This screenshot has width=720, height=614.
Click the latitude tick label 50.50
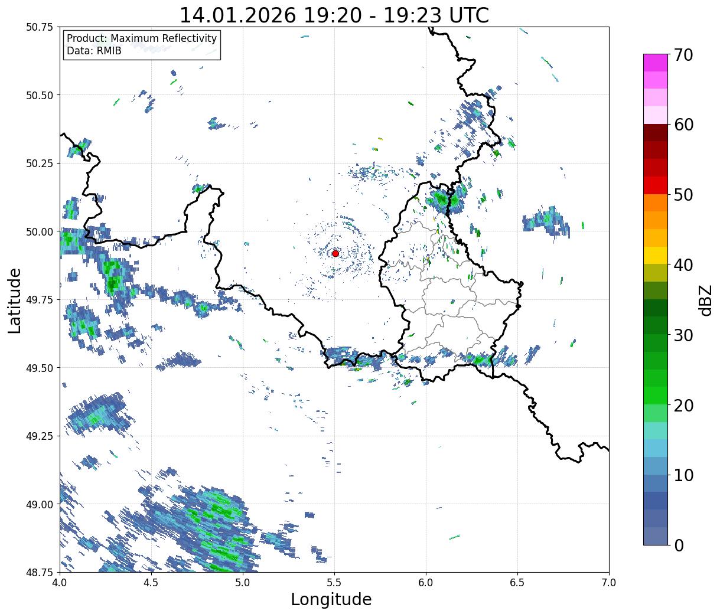(x=40, y=95)
